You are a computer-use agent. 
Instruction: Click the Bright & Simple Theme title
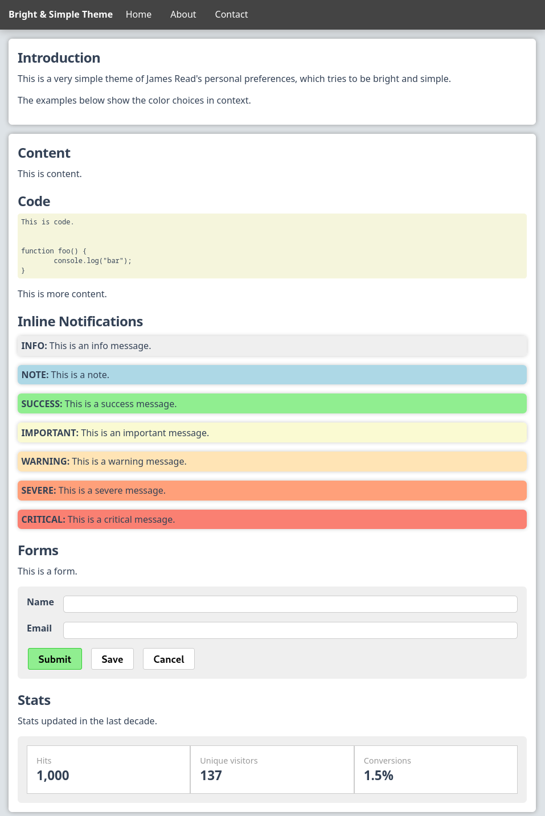[x=60, y=14]
